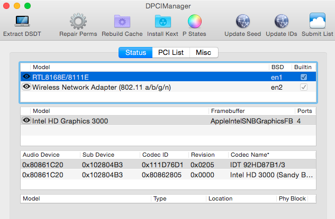Run the Repair Perms gear tool
Image resolution: width=335 pixels, height=219 pixels.
click(78, 22)
